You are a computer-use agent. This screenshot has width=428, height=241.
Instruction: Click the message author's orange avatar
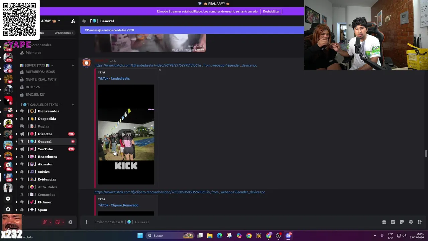click(x=87, y=63)
